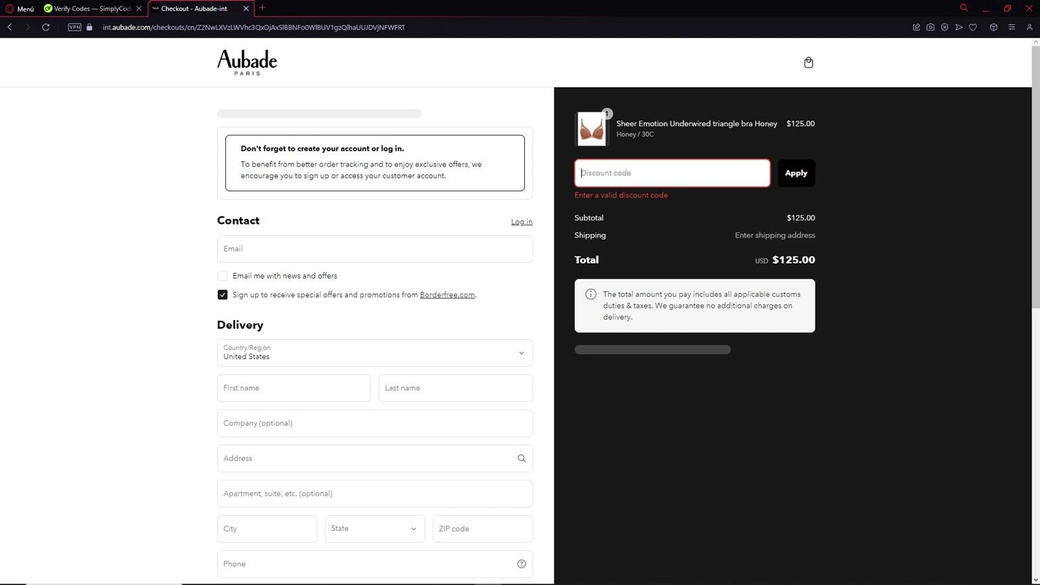Image resolution: width=1040 pixels, height=585 pixels.
Task: Restore down the browser window
Action: coord(1007,8)
